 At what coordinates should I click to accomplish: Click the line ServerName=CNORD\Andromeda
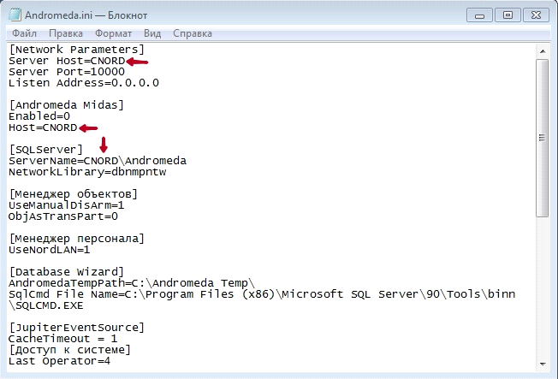98,161
